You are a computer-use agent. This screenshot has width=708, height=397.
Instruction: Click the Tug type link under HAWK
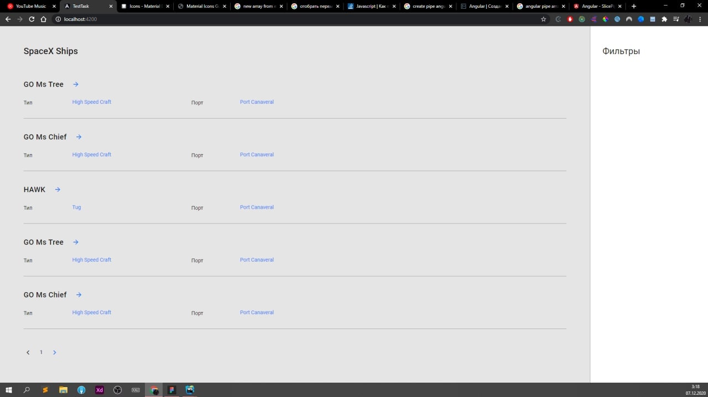click(76, 207)
